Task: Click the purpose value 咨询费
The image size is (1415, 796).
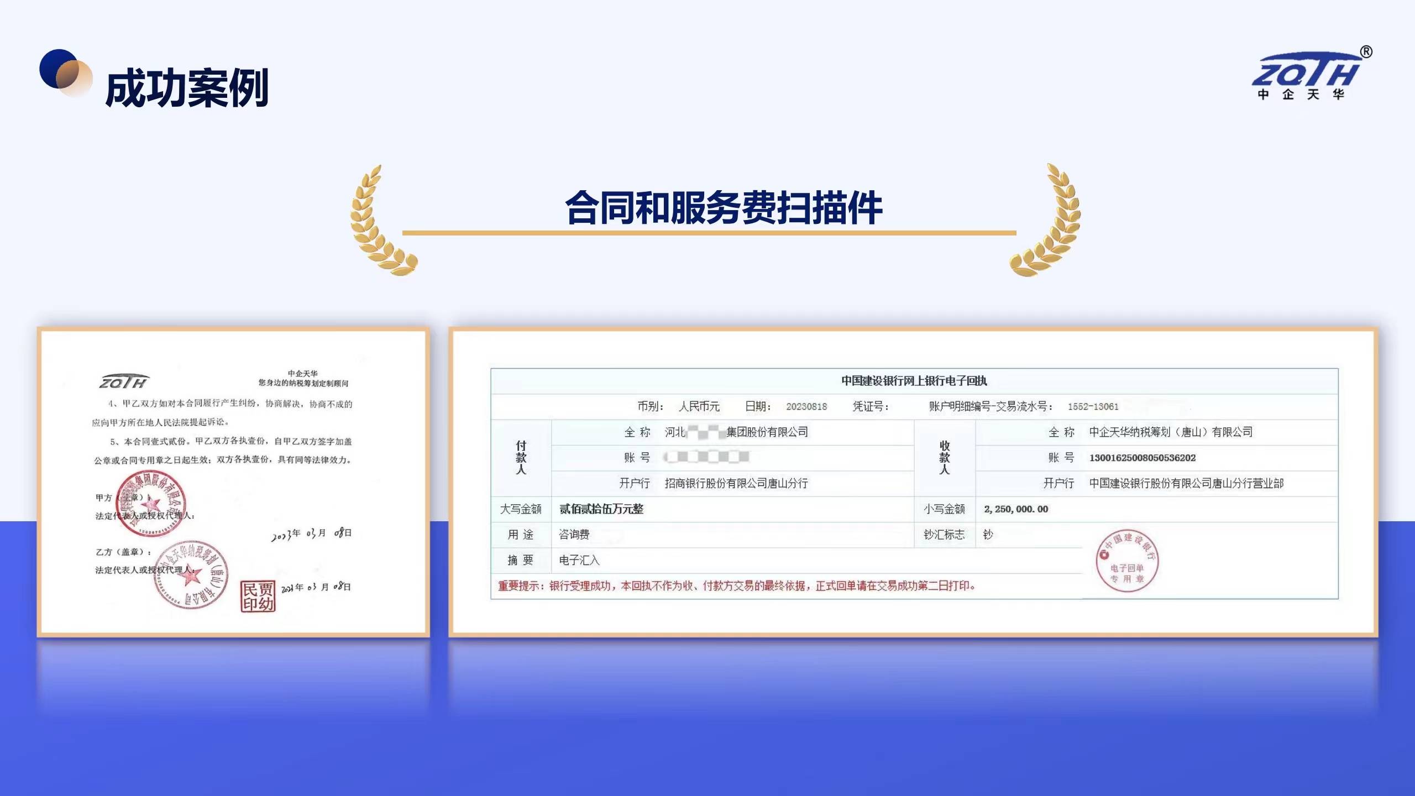Action: [574, 535]
